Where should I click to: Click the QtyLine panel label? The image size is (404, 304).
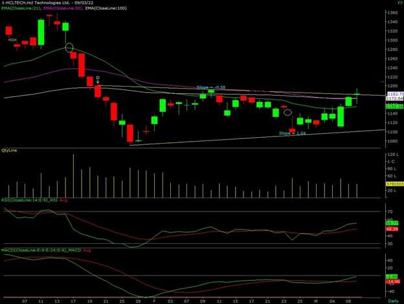point(9,149)
